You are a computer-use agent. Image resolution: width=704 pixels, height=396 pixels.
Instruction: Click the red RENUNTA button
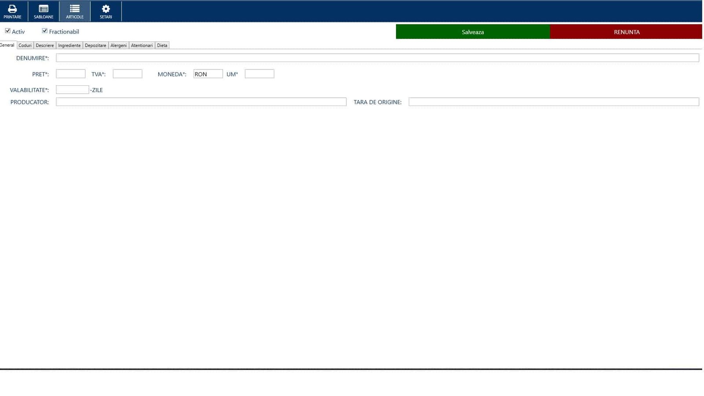coord(627,32)
